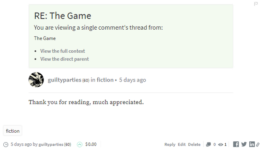Image resolution: width=265 pixels, height=150 pixels.
Task: Share the comment on Twitter
Action: pos(244,144)
